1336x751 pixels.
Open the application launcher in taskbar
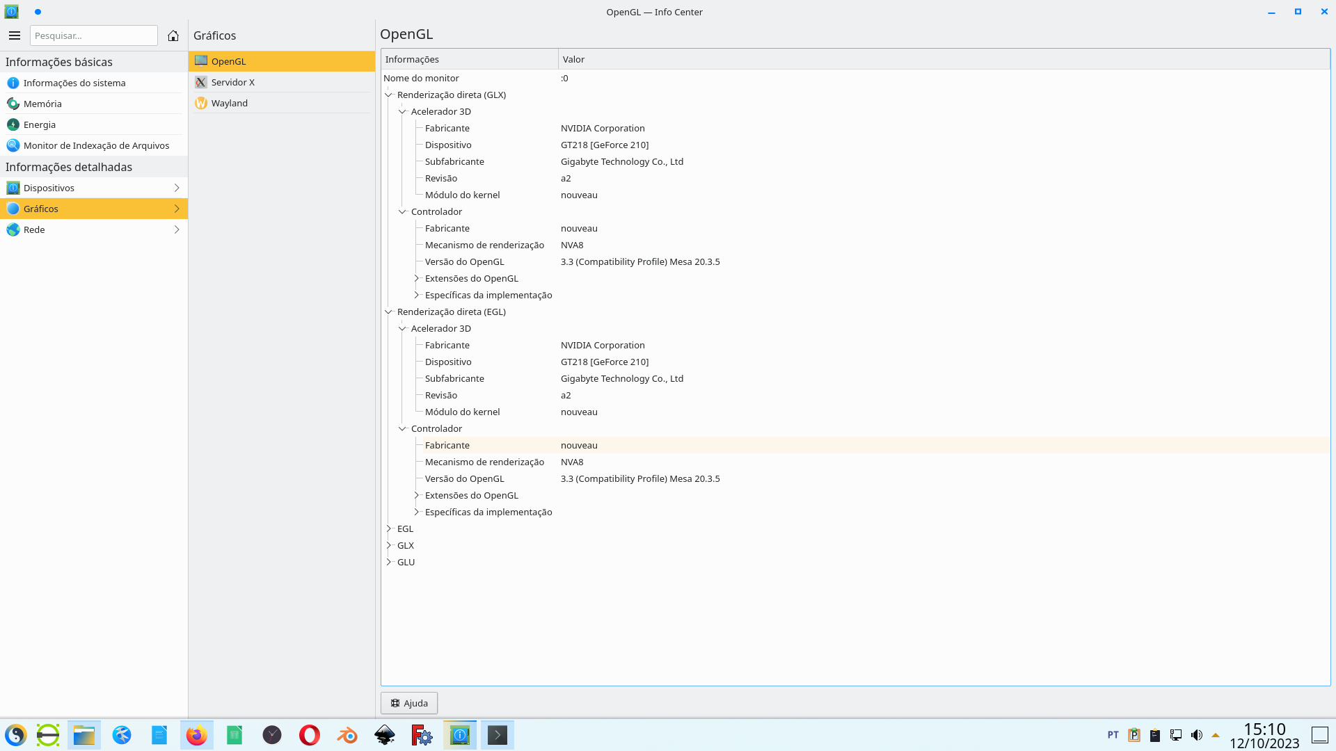tap(16, 735)
